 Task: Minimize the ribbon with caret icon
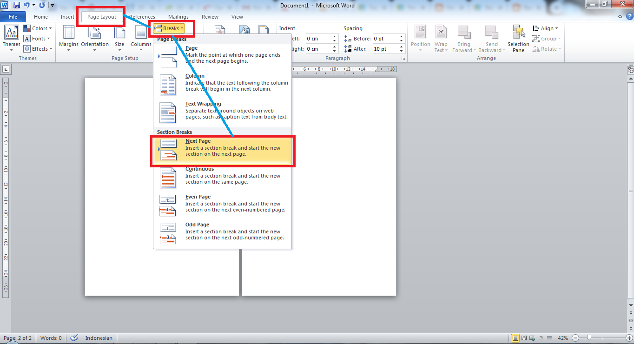620,17
